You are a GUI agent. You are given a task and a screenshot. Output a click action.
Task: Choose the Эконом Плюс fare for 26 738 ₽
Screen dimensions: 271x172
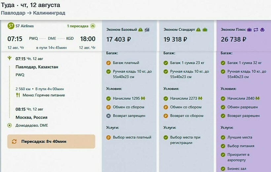point(233,39)
